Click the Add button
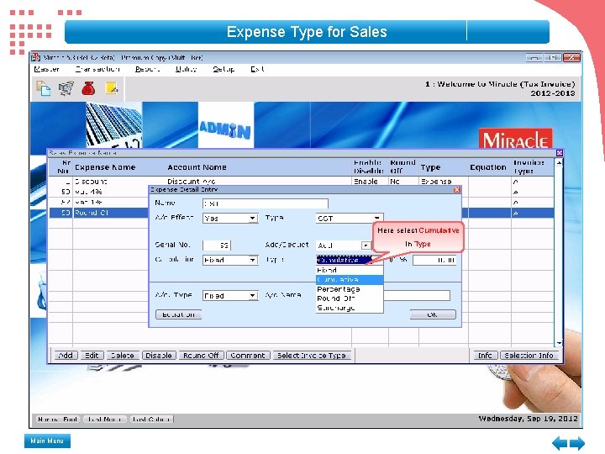Viewport: 605px width, 454px height. (x=66, y=356)
